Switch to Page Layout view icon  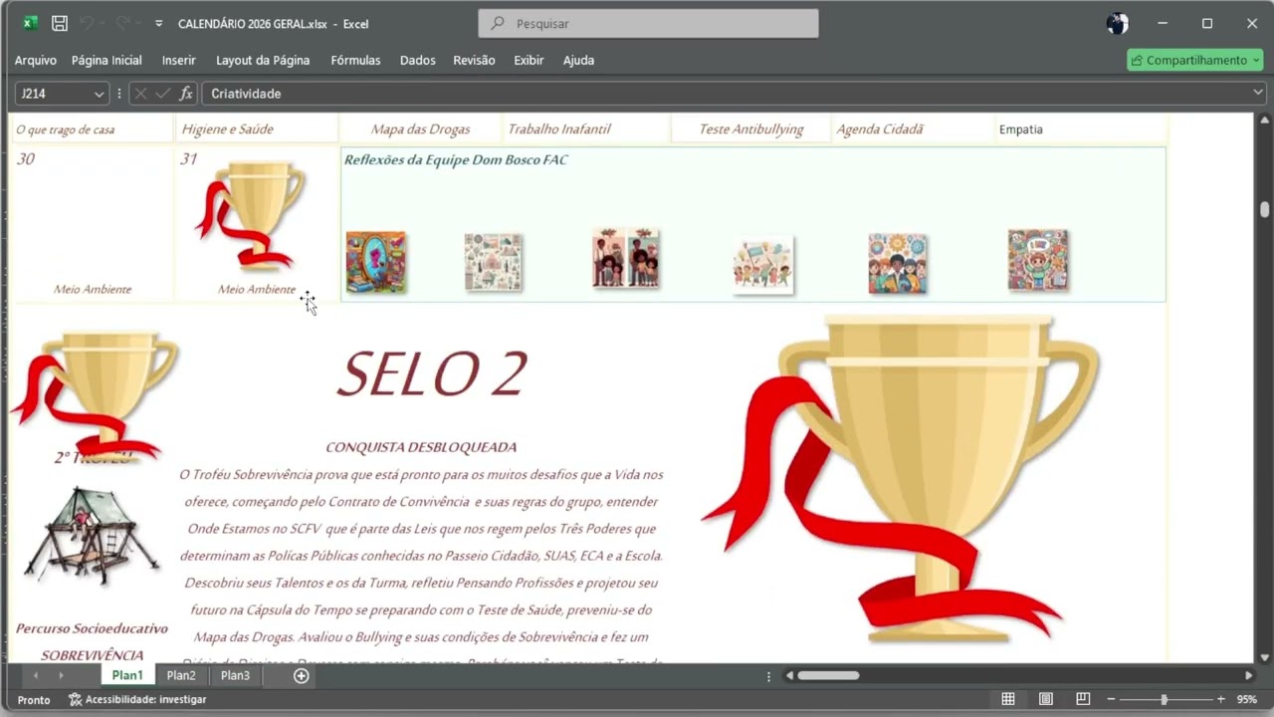(1046, 699)
